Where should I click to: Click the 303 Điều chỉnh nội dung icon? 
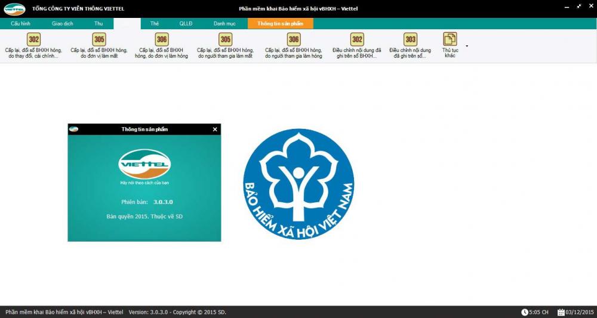(410, 39)
